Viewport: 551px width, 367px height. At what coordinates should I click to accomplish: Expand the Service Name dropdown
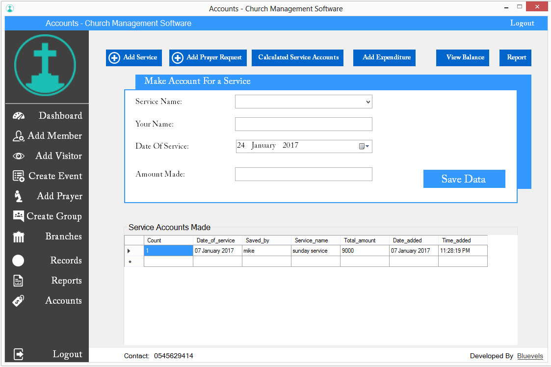368,102
